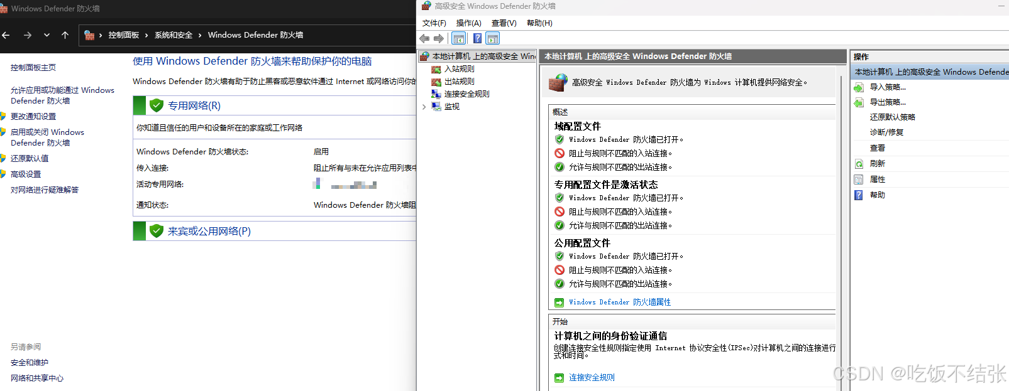Click the firewall brick-wall icon in overview header
The height and width of the screenshot is (391, 1009).
coord(558,82)
